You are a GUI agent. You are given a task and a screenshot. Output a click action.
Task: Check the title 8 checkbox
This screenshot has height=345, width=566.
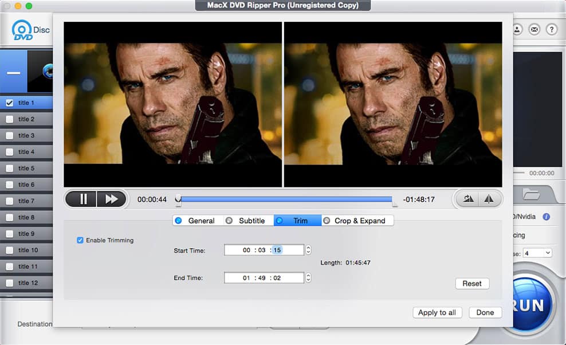click(x=10, y=217)
